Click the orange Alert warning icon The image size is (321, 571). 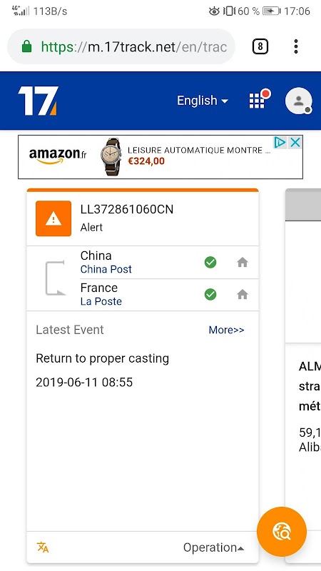(x=53, y=218)
